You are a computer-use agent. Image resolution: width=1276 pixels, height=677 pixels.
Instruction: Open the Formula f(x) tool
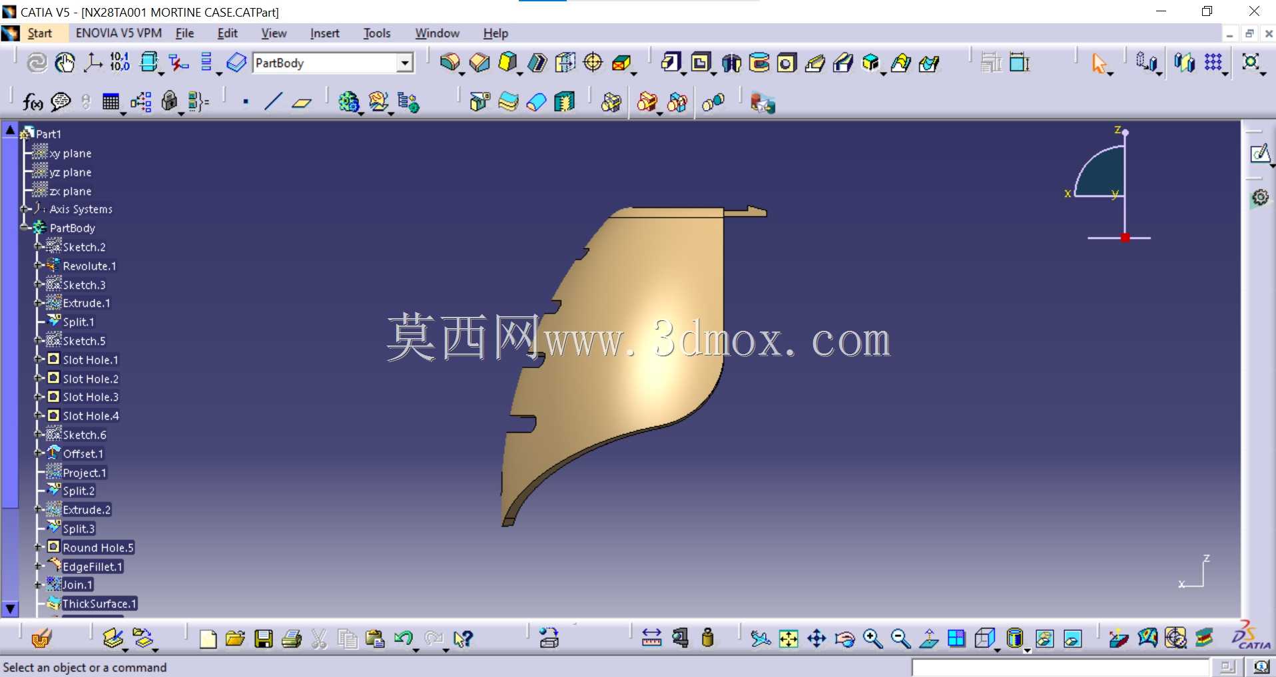coord(33,102)
